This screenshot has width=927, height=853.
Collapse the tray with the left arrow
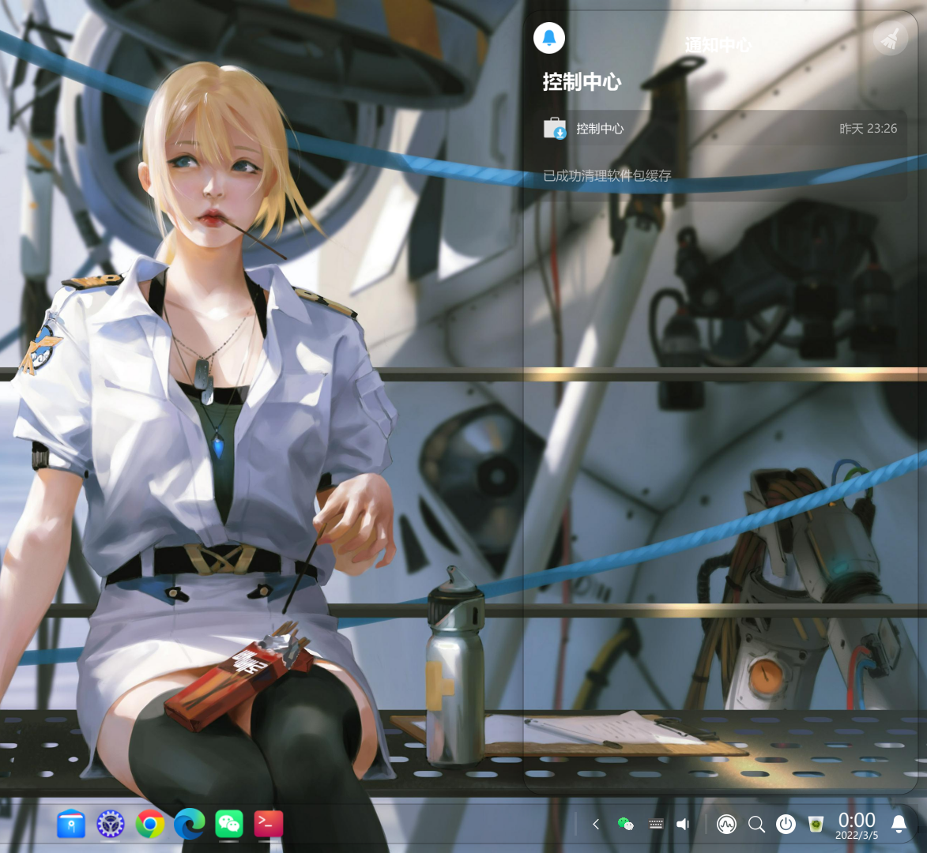pyautogui.click(x=596, y=824)
